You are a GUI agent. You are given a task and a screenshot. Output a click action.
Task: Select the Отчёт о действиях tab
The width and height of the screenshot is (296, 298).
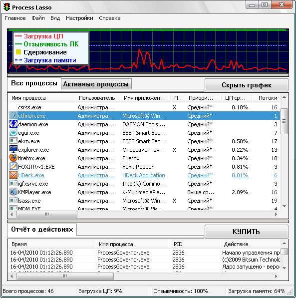click(42, 230)
